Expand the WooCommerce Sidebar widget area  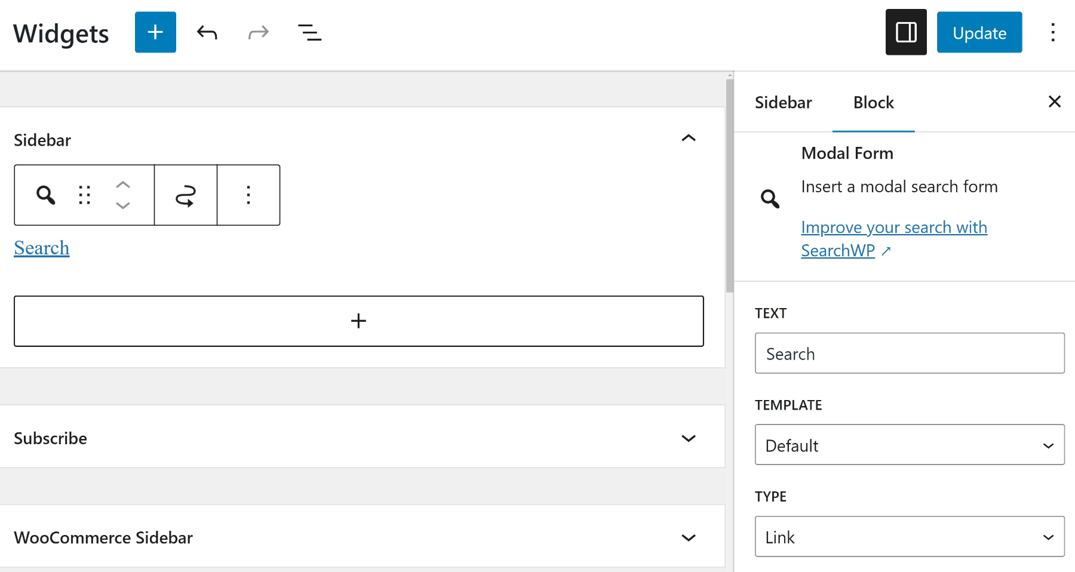click(x=689, y=537)
